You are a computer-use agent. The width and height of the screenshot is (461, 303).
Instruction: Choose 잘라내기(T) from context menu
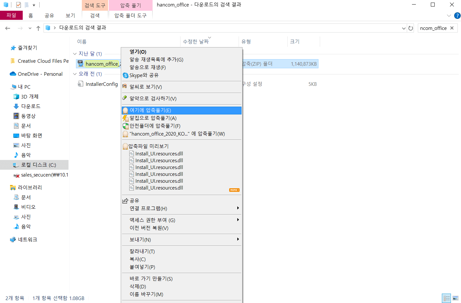[181, 251]
